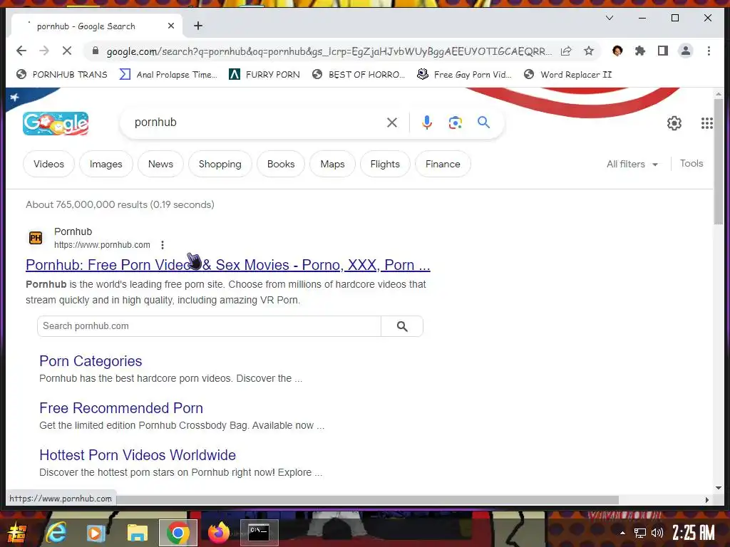Open the command prompt taskbar item
Screen dimensions: 730x547
[259, 533]
